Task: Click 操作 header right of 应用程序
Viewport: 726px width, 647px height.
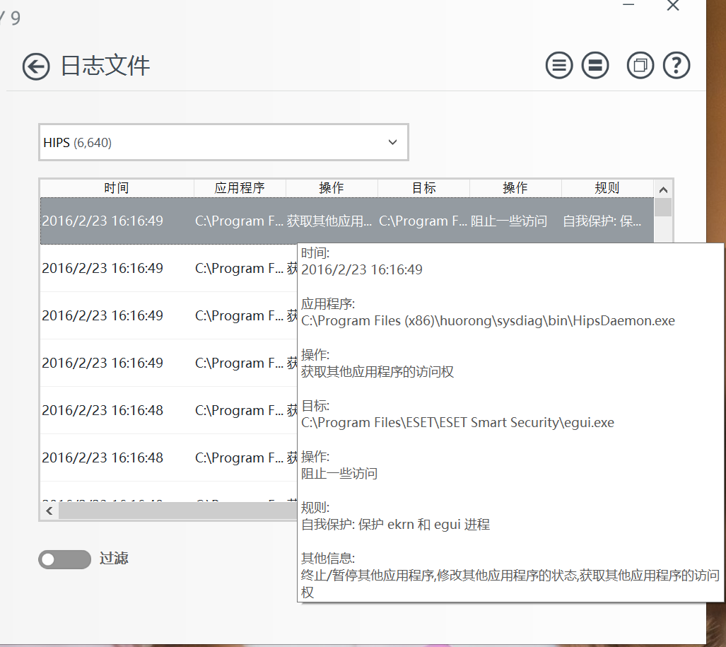Action: coord(332,188)
